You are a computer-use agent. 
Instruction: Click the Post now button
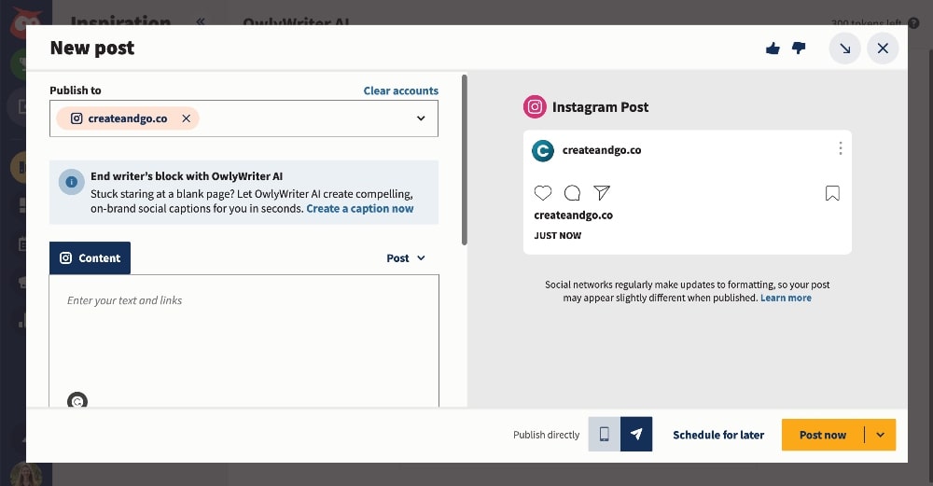(x=822, y=435)
